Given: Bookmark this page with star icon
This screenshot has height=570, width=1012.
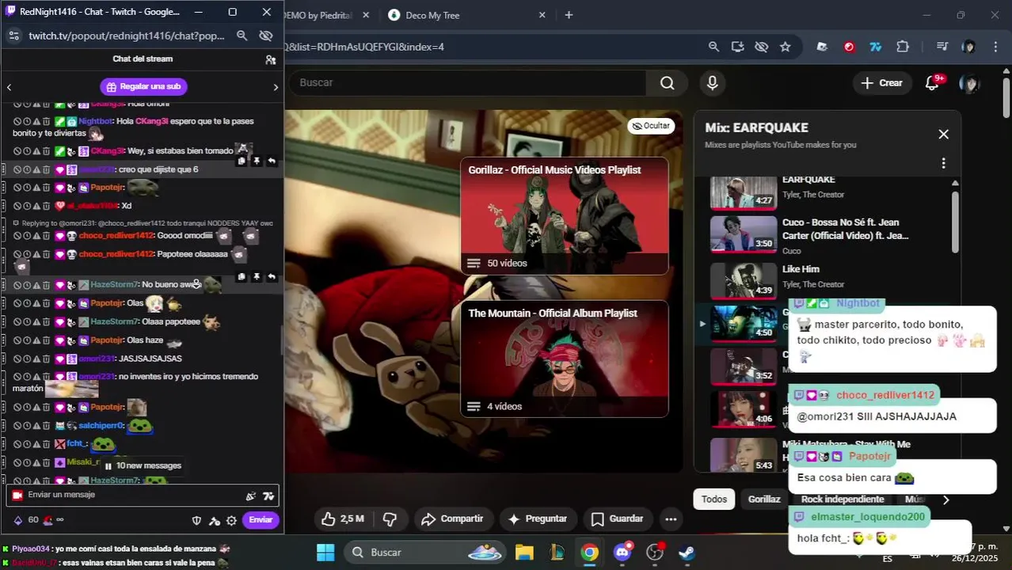Looking at the screenshot, I should click(785, 47).
